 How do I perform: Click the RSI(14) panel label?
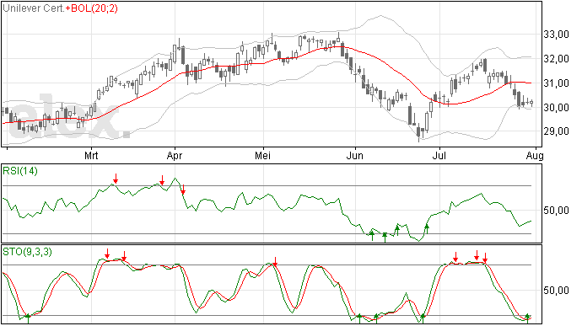[x=20, y=171]
